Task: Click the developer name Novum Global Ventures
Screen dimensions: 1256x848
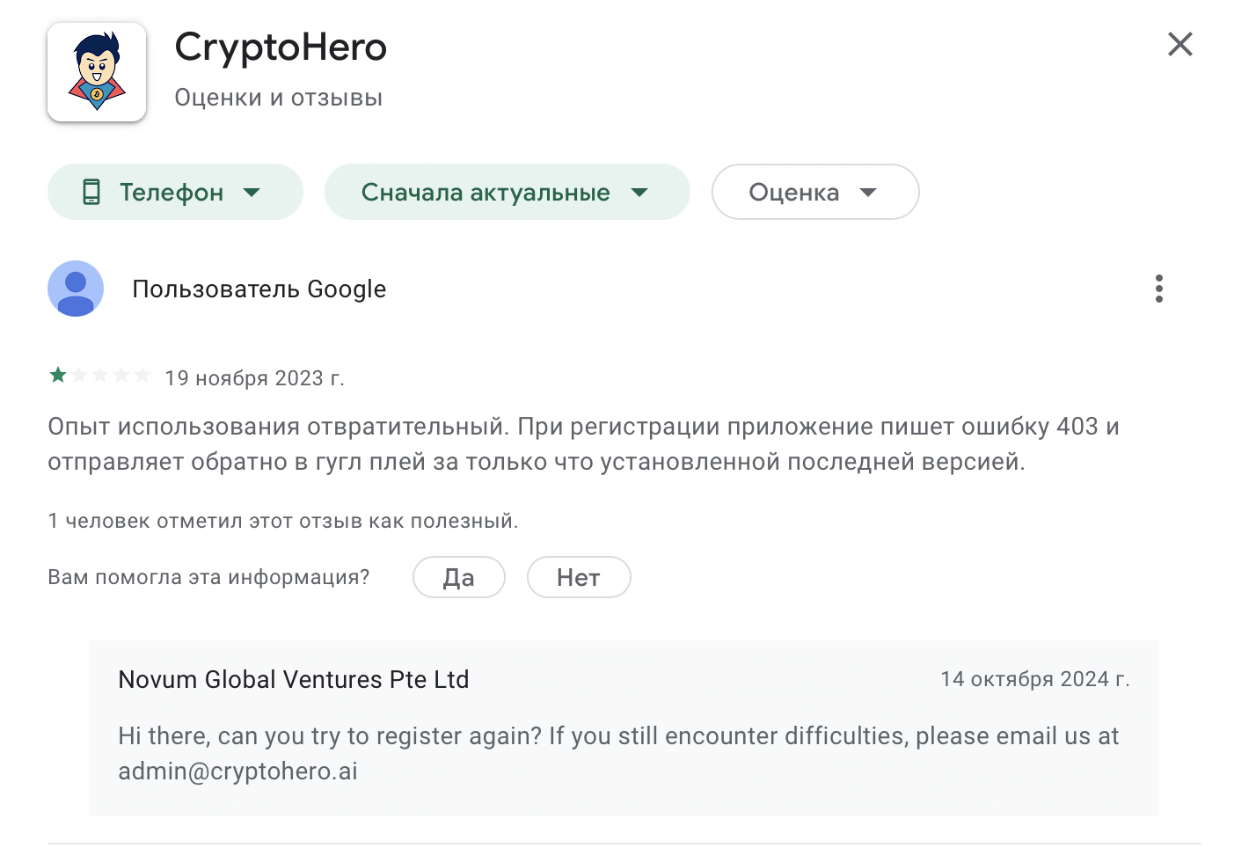Action: 293,679
